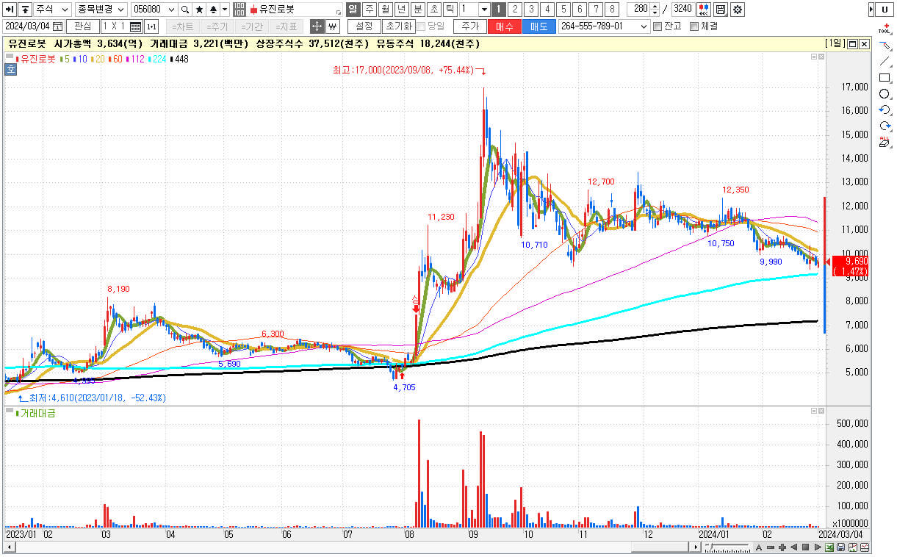Click the A text icon in bottom toolbar

point(759,547)
